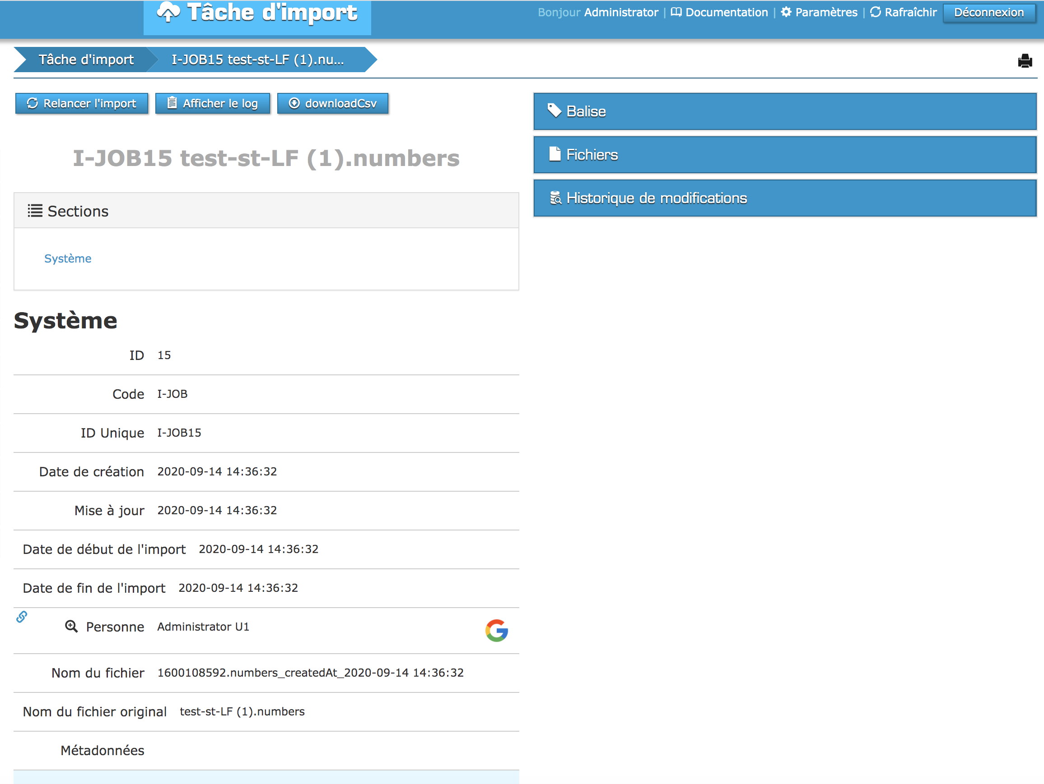Click the file icon on Fichiers panel

click(555, 154)
